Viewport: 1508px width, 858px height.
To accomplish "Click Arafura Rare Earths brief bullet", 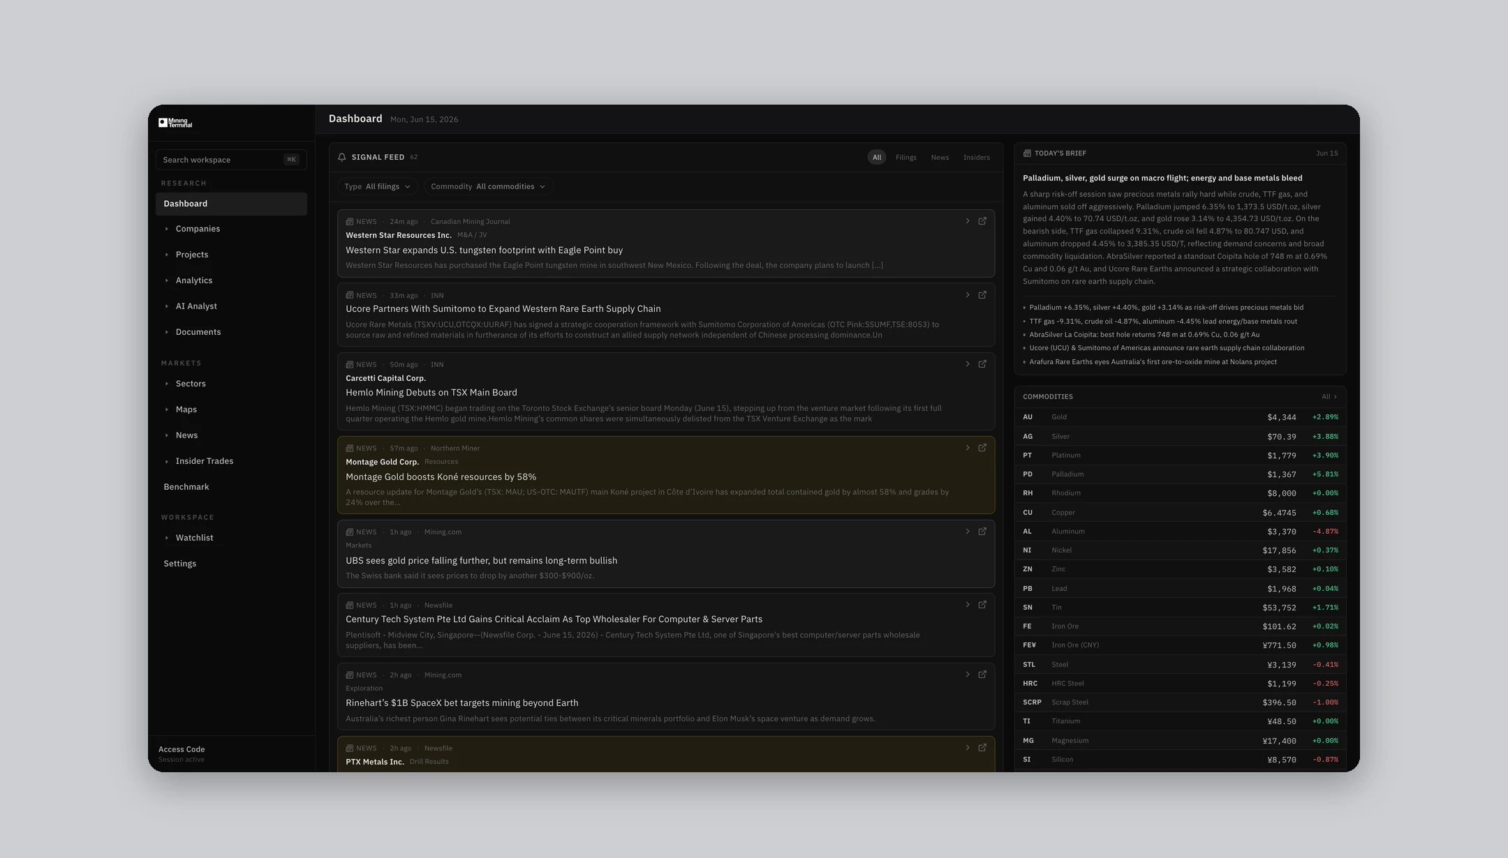I will click(1153, 362).
